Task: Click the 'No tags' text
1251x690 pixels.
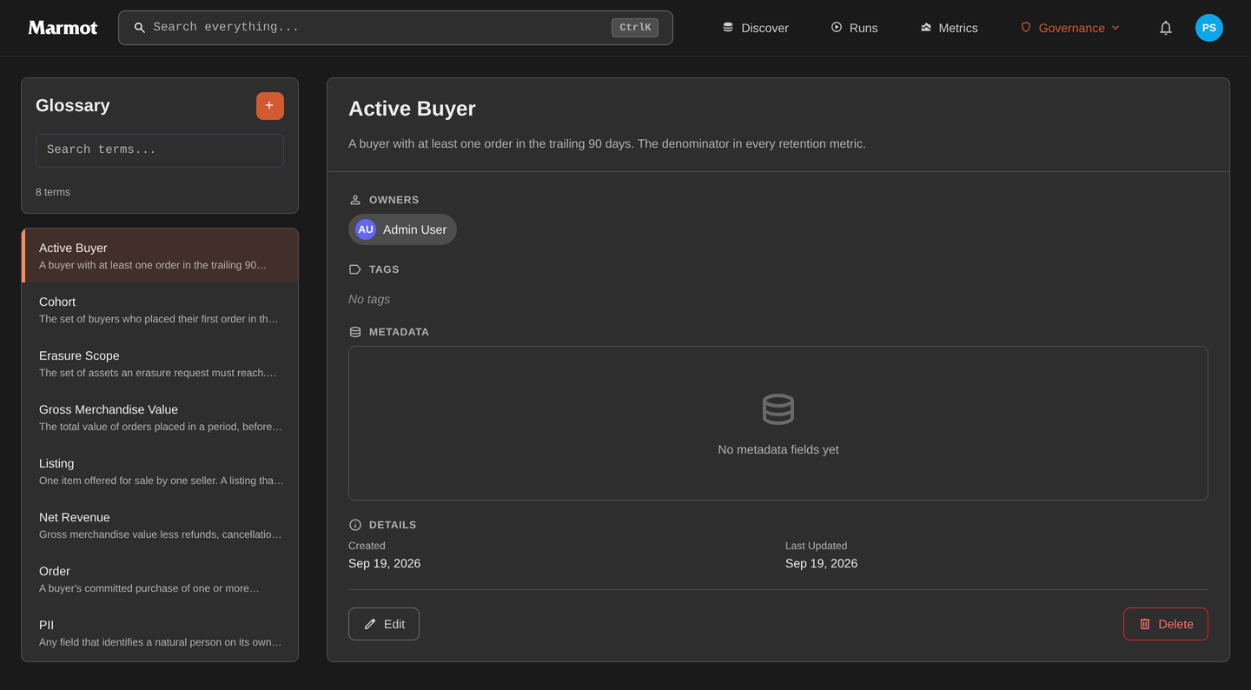Action: 369,299
